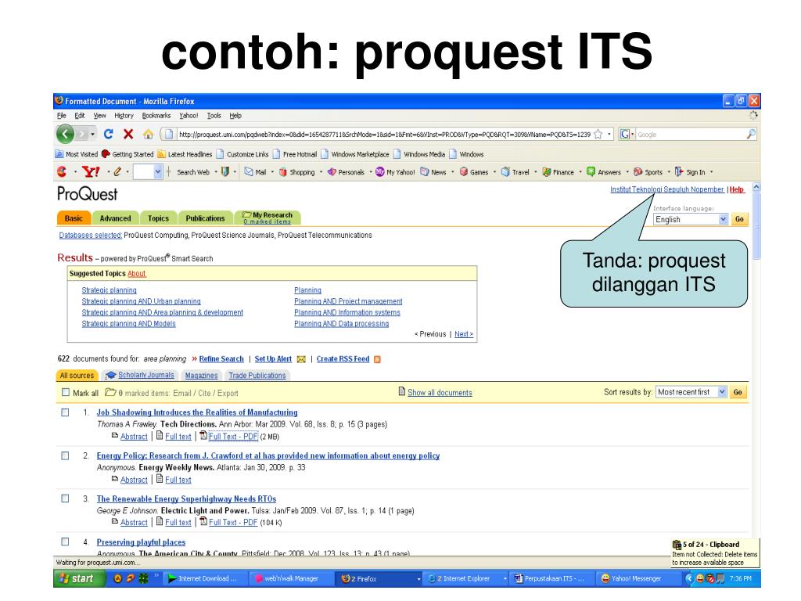Click in the browser URL address field
The image size is (801, 601).
pos(384,135)
